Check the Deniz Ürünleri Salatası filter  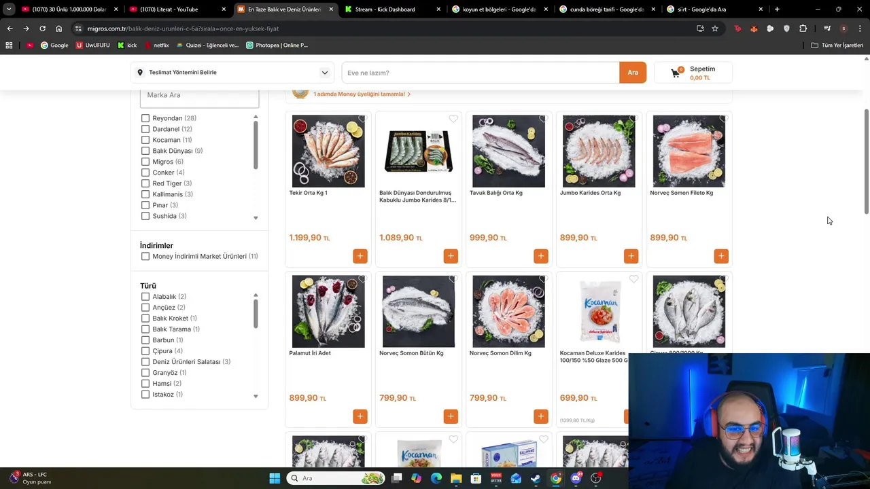coord(145,362)
